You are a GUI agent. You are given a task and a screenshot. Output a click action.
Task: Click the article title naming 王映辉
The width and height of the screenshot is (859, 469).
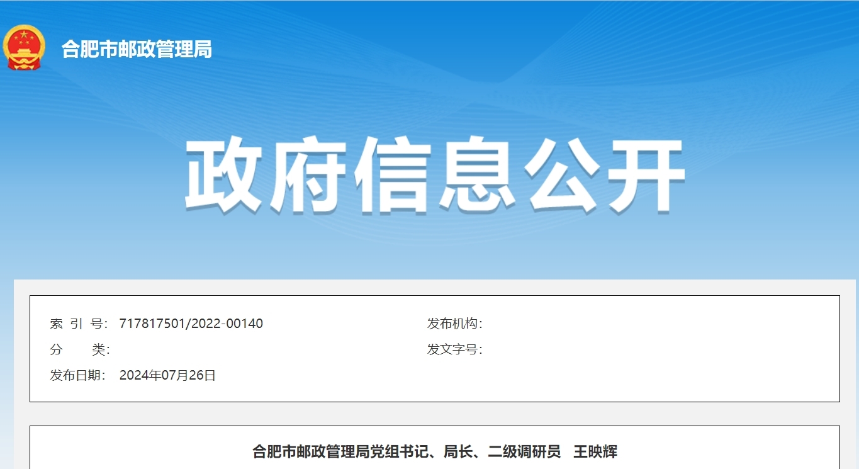(435, 451)
